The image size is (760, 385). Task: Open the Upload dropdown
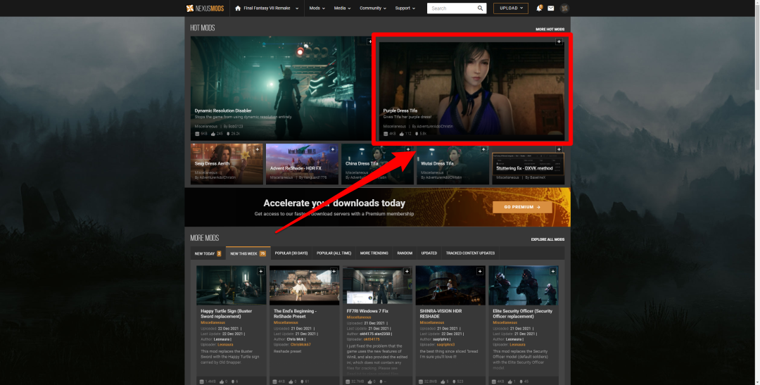(510, 8)
